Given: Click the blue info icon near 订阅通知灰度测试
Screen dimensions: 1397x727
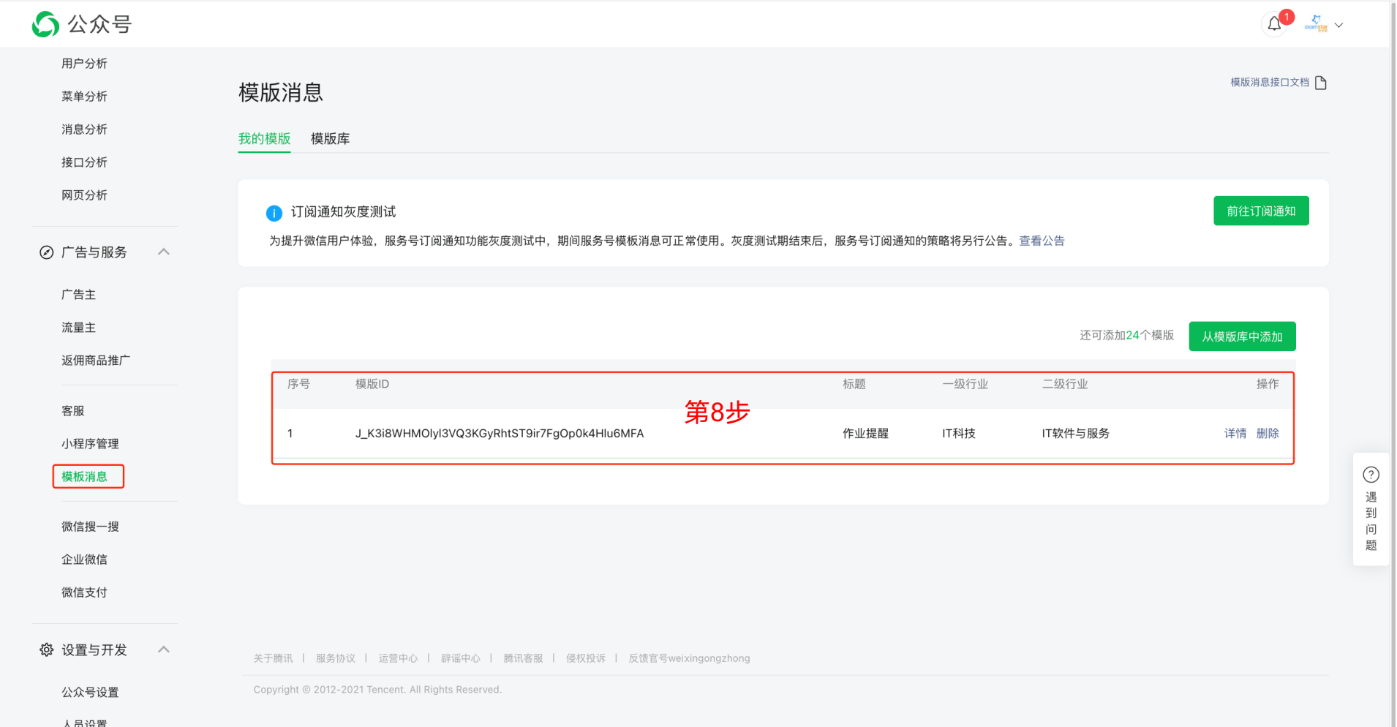Looking at the screenshot, I should (274, 212).
